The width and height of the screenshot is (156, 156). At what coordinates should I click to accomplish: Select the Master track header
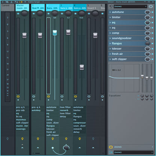(22, 7)
